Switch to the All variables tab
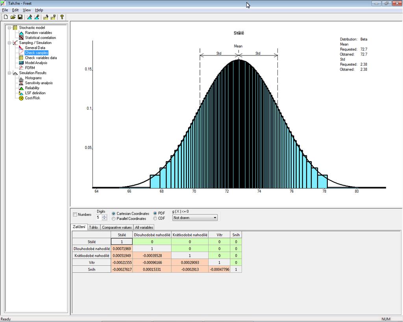This screenshot has width=403, height=322. 144,228
